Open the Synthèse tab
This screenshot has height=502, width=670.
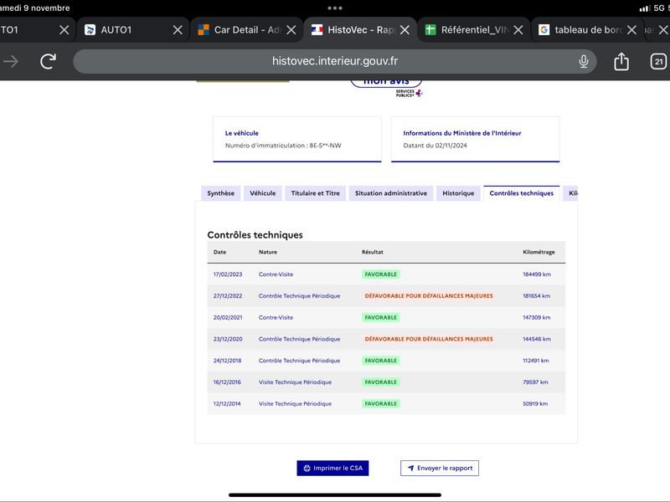(x=220, y=193)
